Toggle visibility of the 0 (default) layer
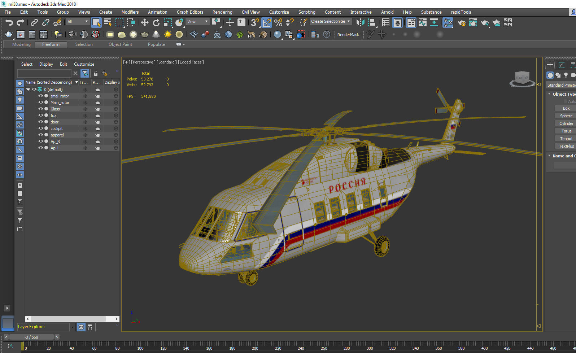 tap(34, 90)
